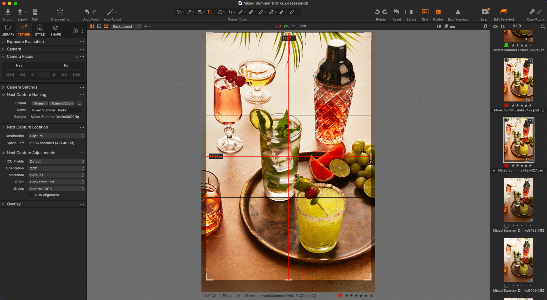Show more tool tabs chevron
The height and width of the screenshot is (300, 547).
[x=76, y=30]
